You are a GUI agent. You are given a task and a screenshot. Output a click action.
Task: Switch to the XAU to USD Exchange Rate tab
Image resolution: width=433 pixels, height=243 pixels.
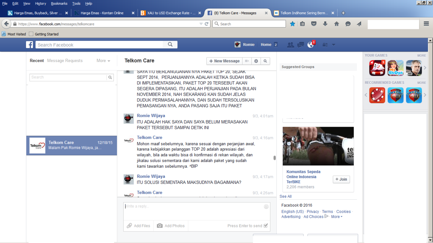click(171, 13)
